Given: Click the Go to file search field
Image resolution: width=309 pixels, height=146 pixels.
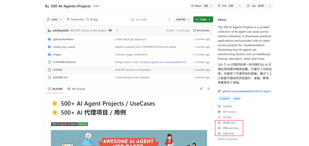Looking at the screenshot, I should [x=151, y=19].
